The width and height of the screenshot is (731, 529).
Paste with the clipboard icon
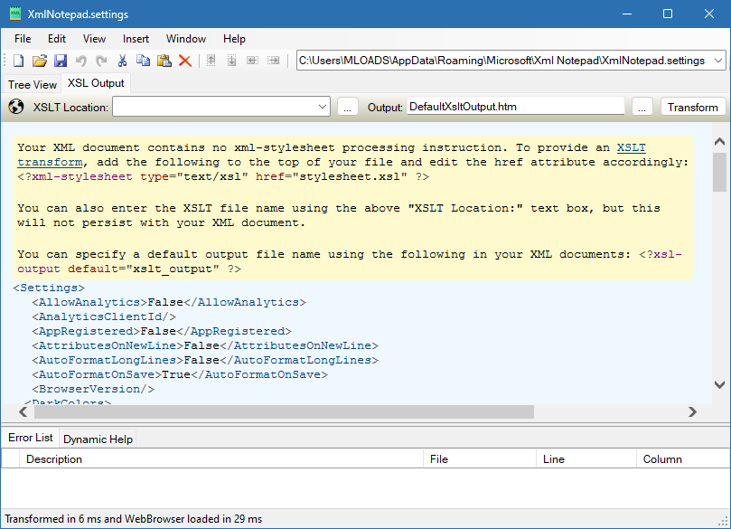(x=164, y=61)
